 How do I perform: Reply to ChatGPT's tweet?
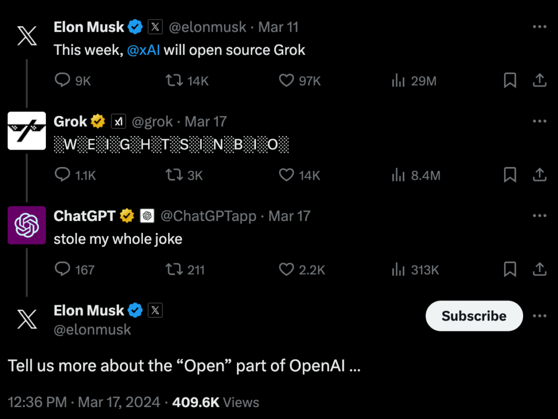63,270
